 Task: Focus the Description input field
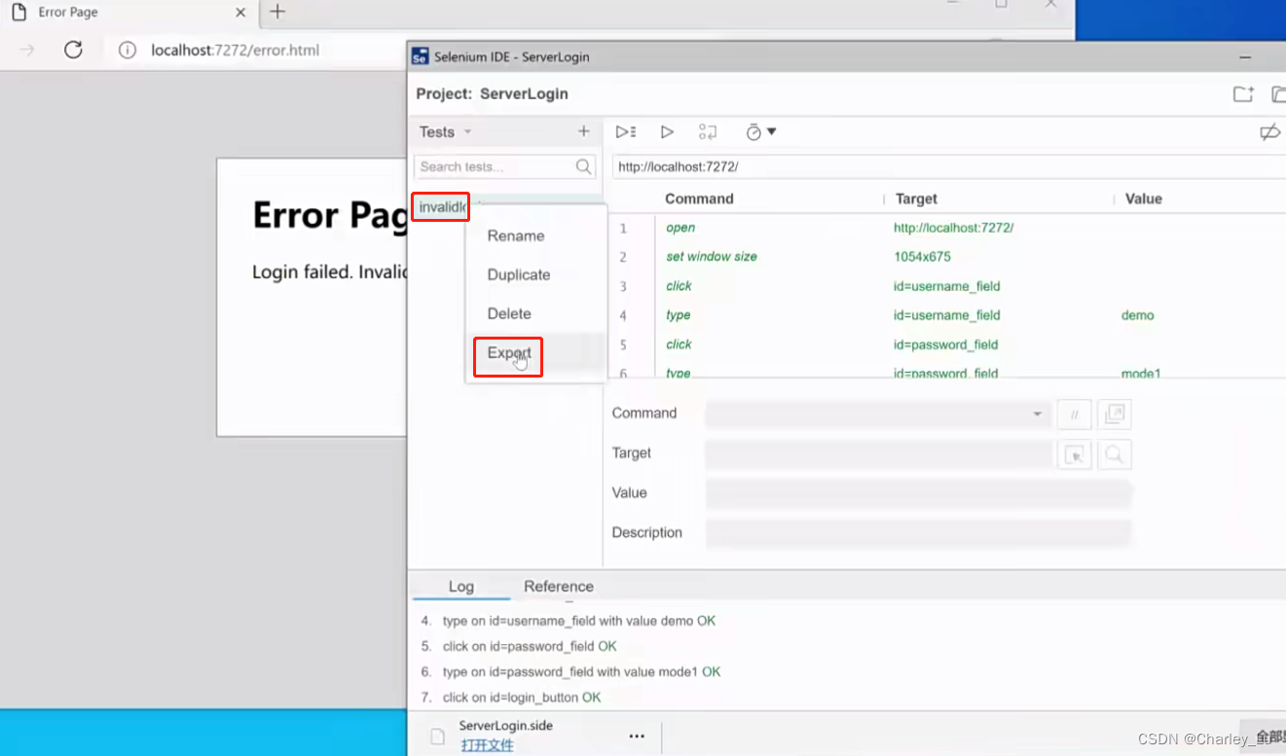point(918,533)
